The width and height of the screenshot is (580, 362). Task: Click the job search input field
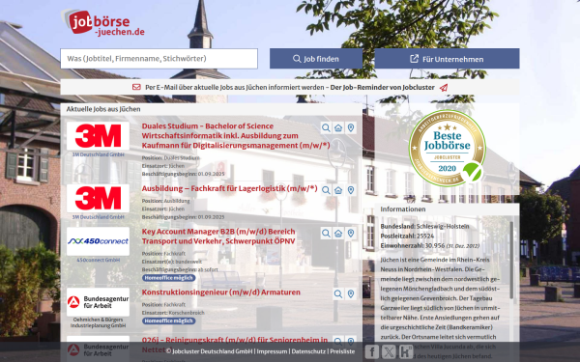pos(159,58)
